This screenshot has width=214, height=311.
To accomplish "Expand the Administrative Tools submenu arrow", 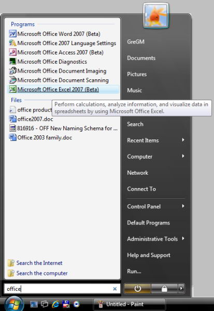I will [183, 238].
